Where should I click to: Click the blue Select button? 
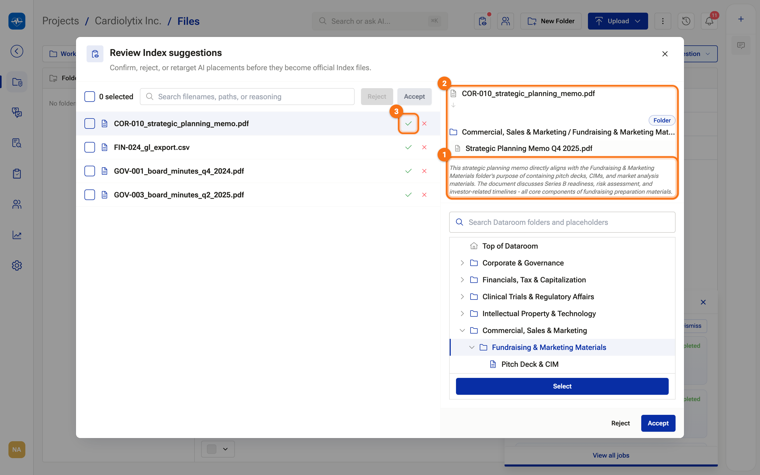click(562, 386)
